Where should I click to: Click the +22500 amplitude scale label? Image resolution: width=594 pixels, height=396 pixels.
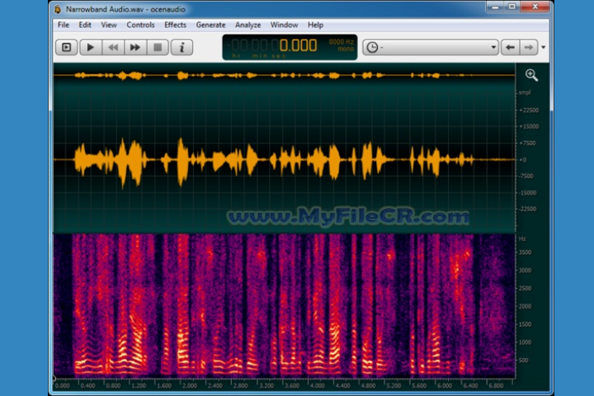529,111
